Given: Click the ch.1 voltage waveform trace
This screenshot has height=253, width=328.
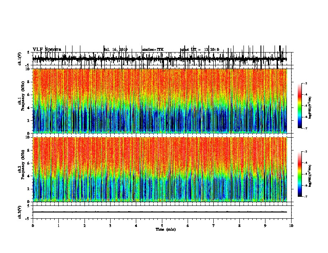Looking at the screenshot, I should [159, 59].
